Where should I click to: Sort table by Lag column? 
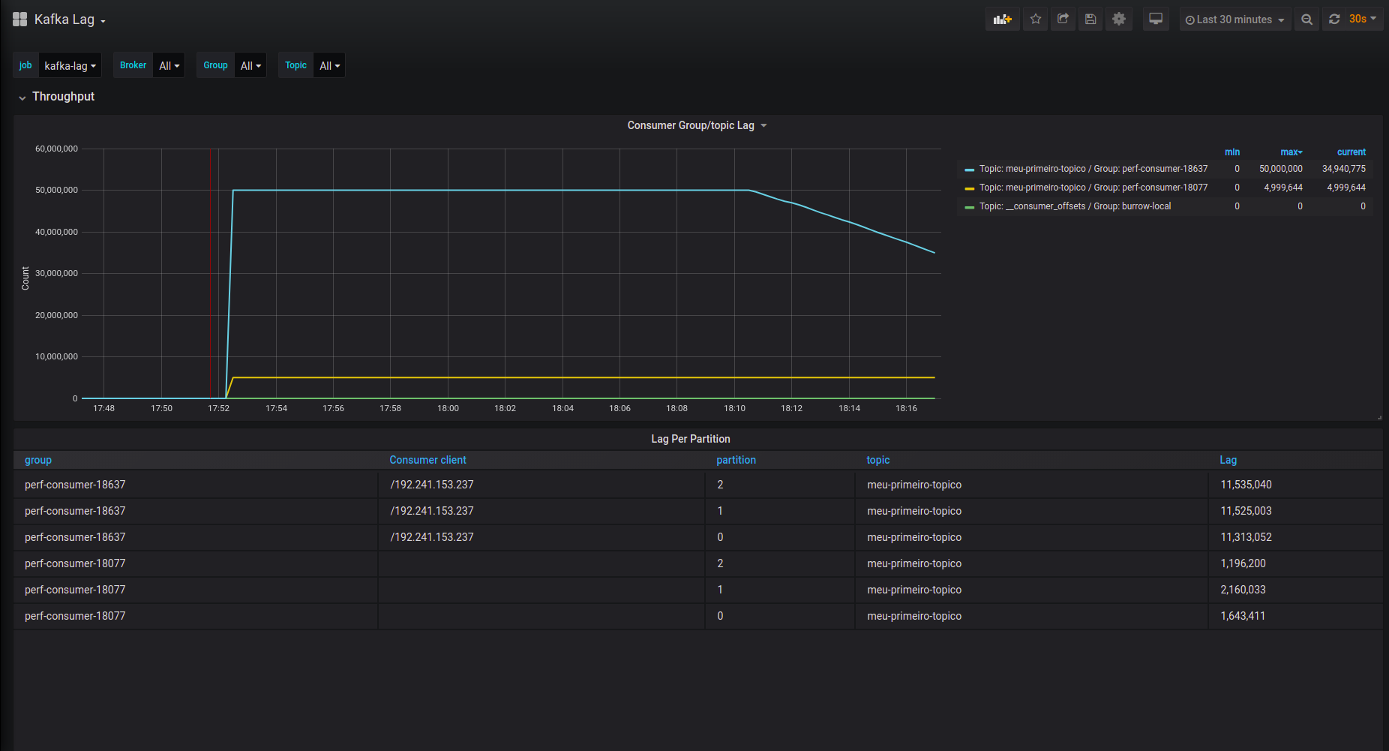(x=1228, y=460)
